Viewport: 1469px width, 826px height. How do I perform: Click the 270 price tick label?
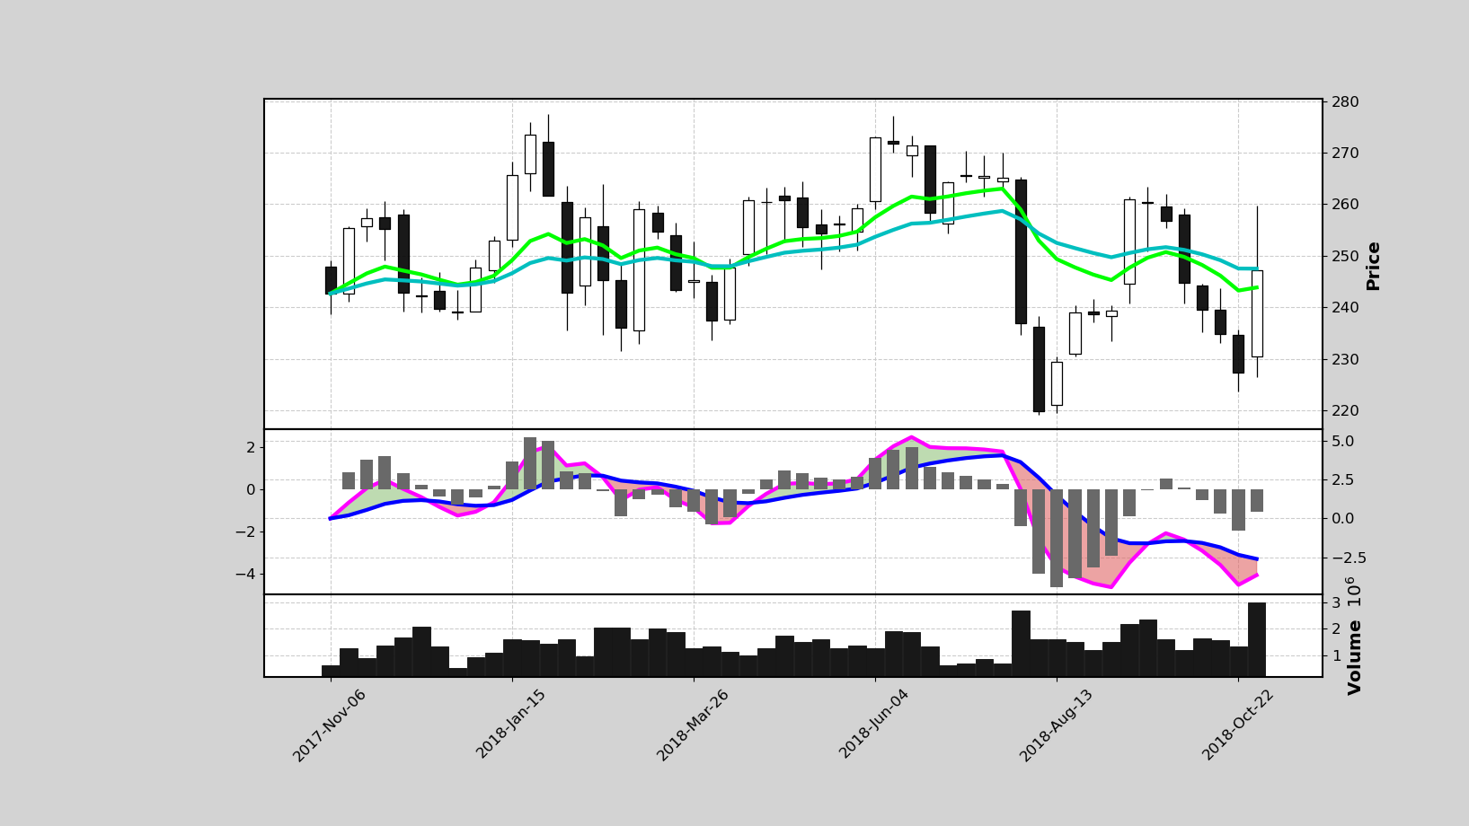tap(1346, 154)
